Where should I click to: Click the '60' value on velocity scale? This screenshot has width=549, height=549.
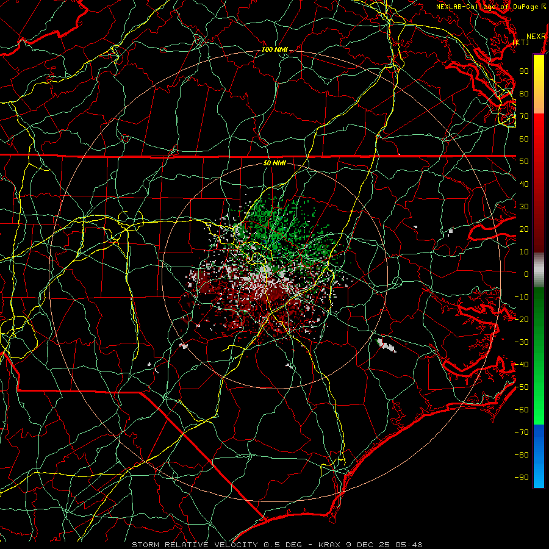coord(524,138)
